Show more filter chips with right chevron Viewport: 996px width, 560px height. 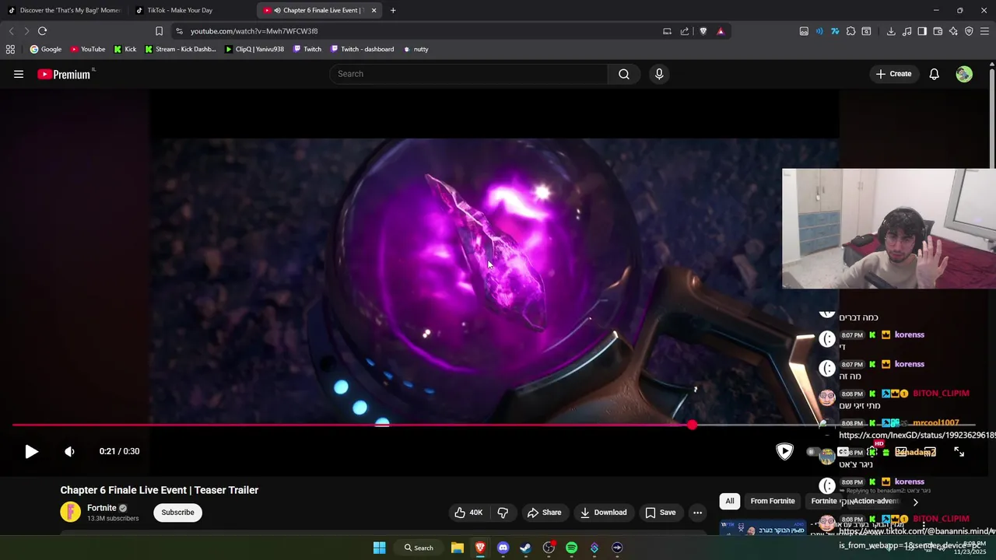pos(915,502)
